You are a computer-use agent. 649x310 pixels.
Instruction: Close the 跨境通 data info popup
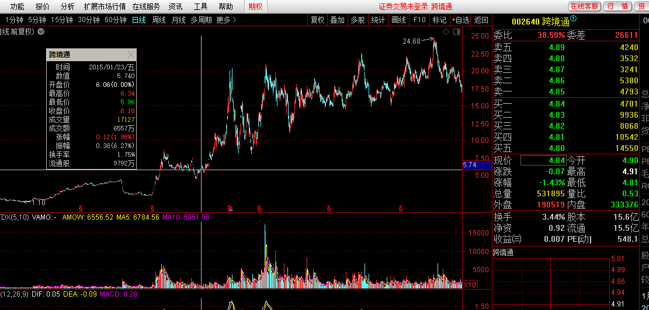pyautogui.click(x=131, y=55)
